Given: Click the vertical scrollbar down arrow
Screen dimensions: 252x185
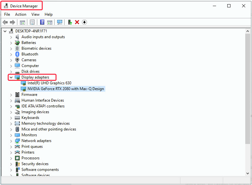Looking at the screenshot, I should (248, 173).
